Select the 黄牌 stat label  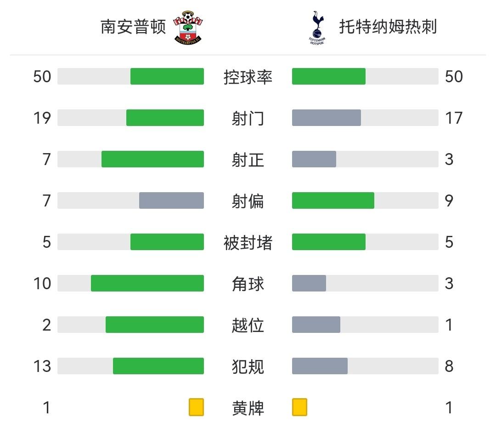(x=248, y=408)
